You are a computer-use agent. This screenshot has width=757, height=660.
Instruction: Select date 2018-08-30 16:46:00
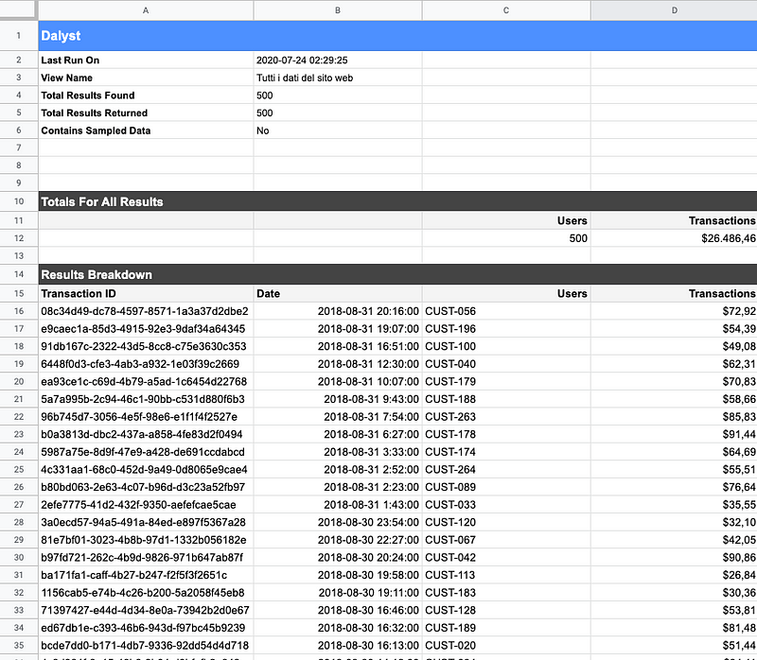tap(338, 610)
